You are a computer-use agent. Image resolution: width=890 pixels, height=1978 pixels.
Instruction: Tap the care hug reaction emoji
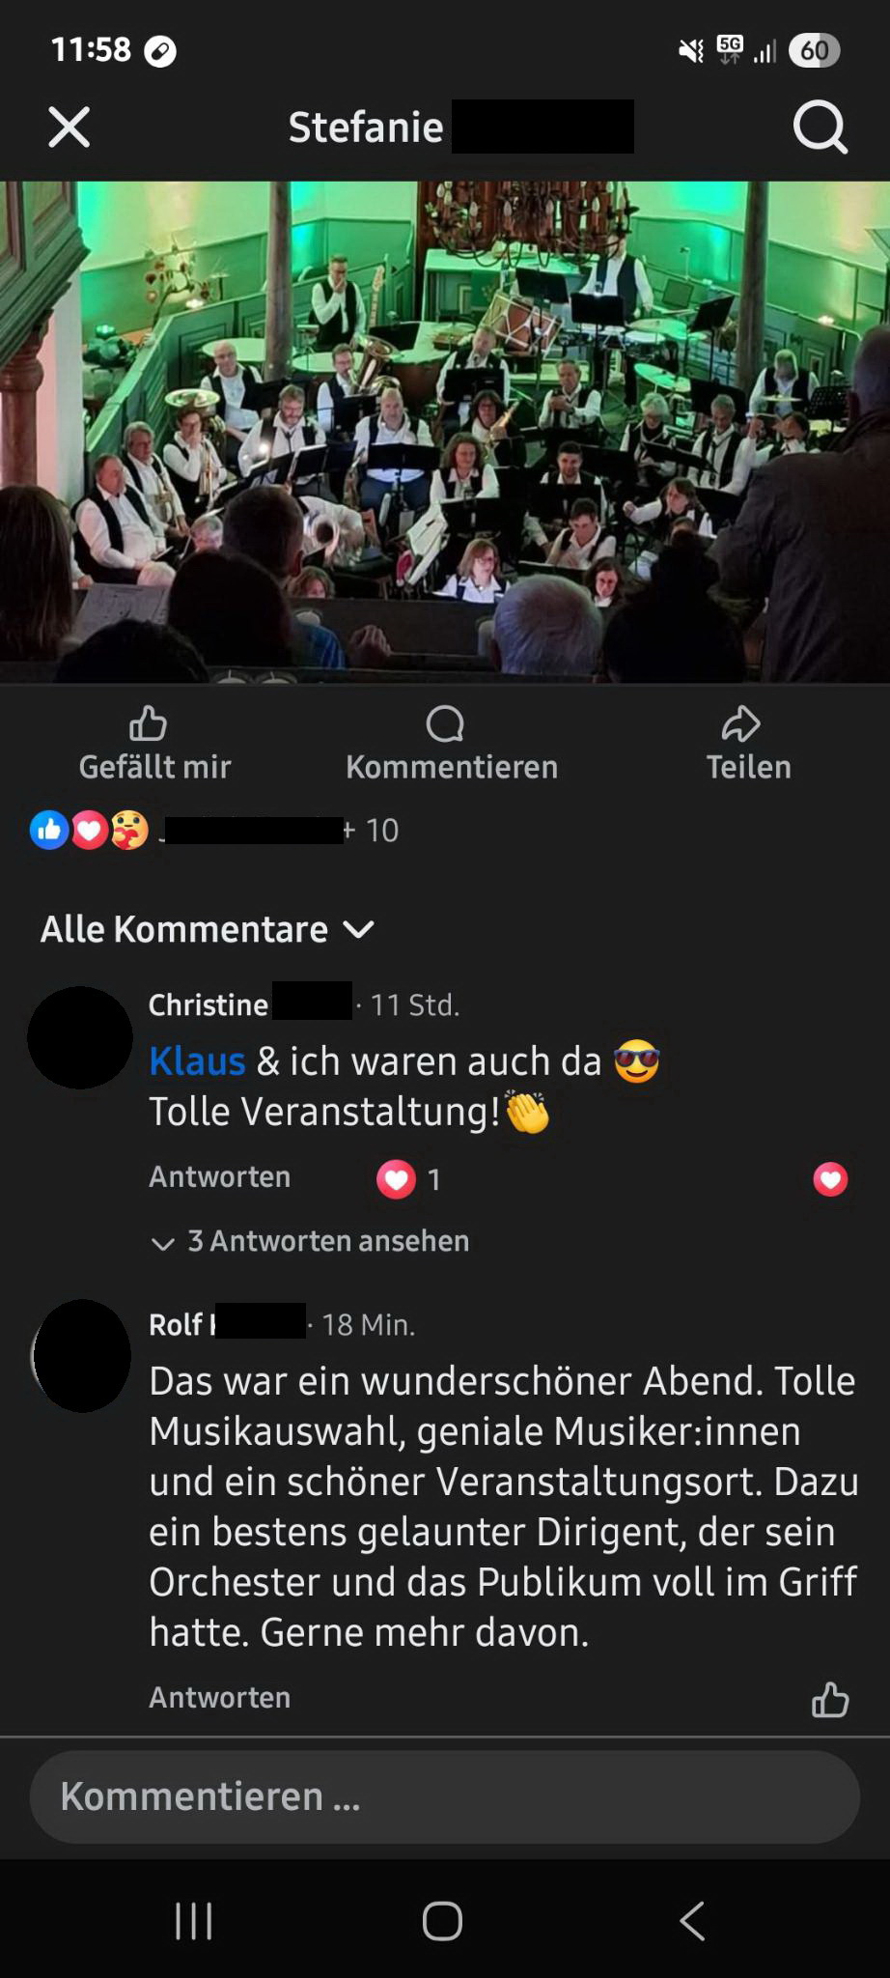click(x=129, y=830)
